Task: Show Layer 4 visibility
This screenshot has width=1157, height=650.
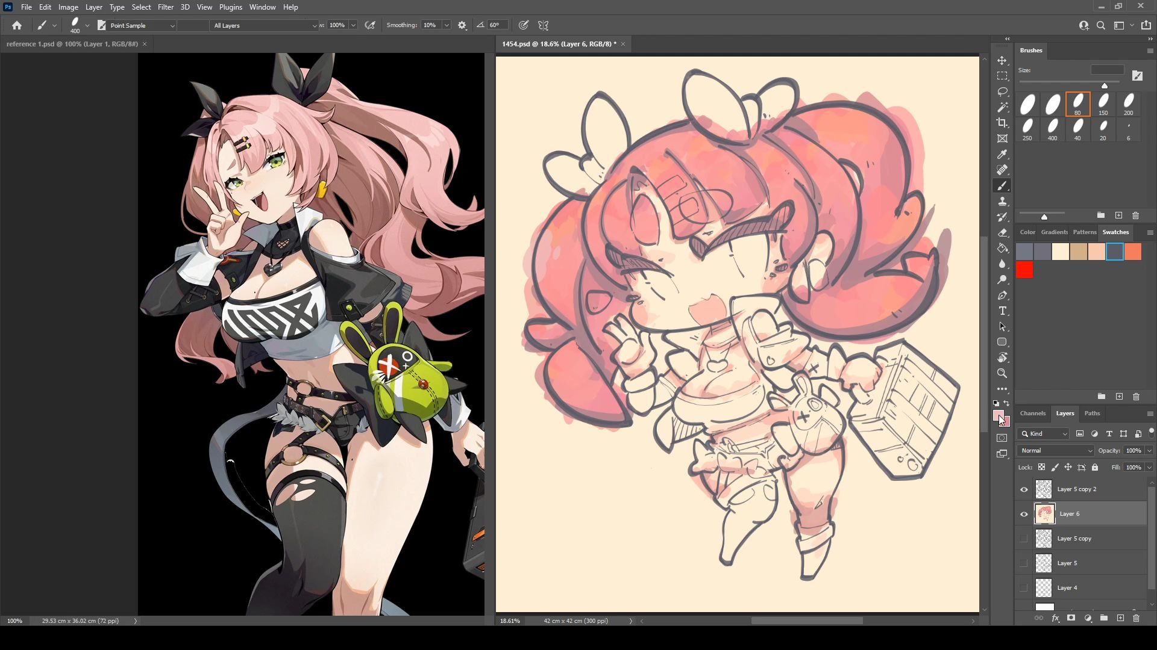Action: [x=1024, y=588]
